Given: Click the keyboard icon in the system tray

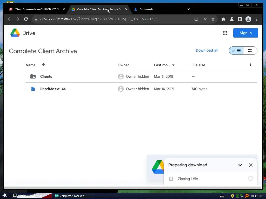Looking at the screenshot, I should coord(222,196).
